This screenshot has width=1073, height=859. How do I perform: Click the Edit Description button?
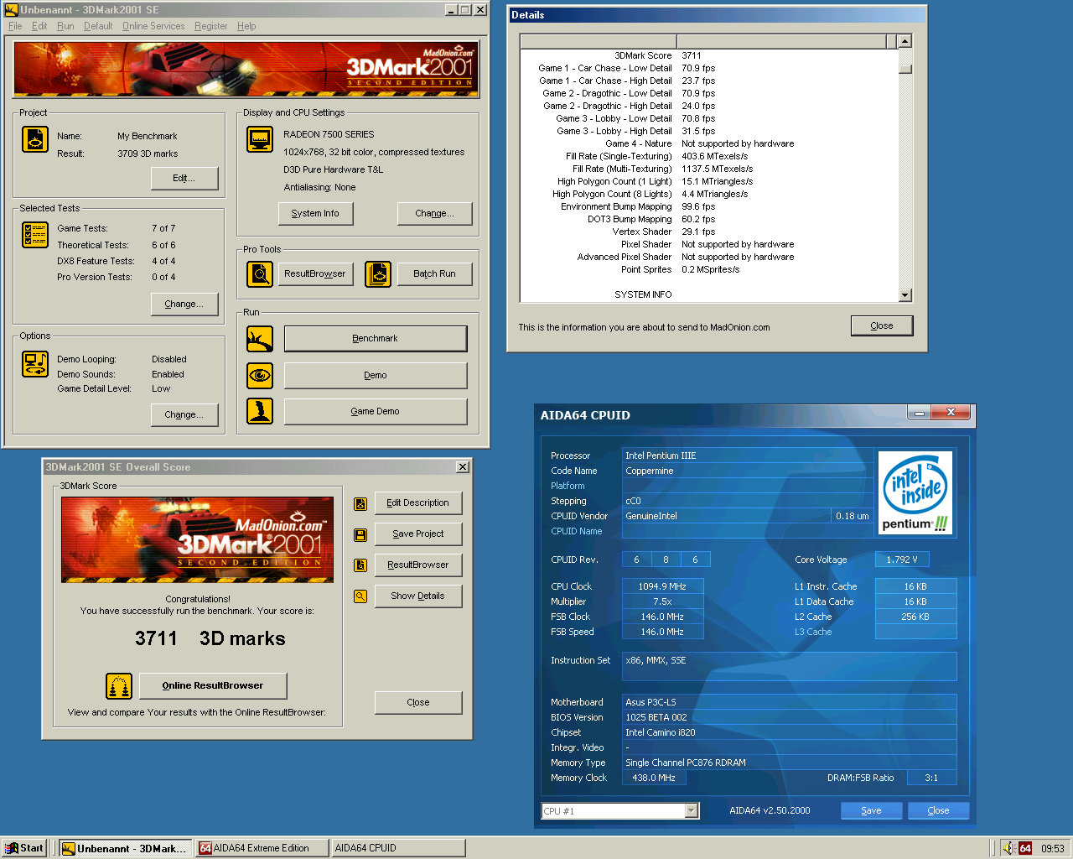(x=418, y=503)
